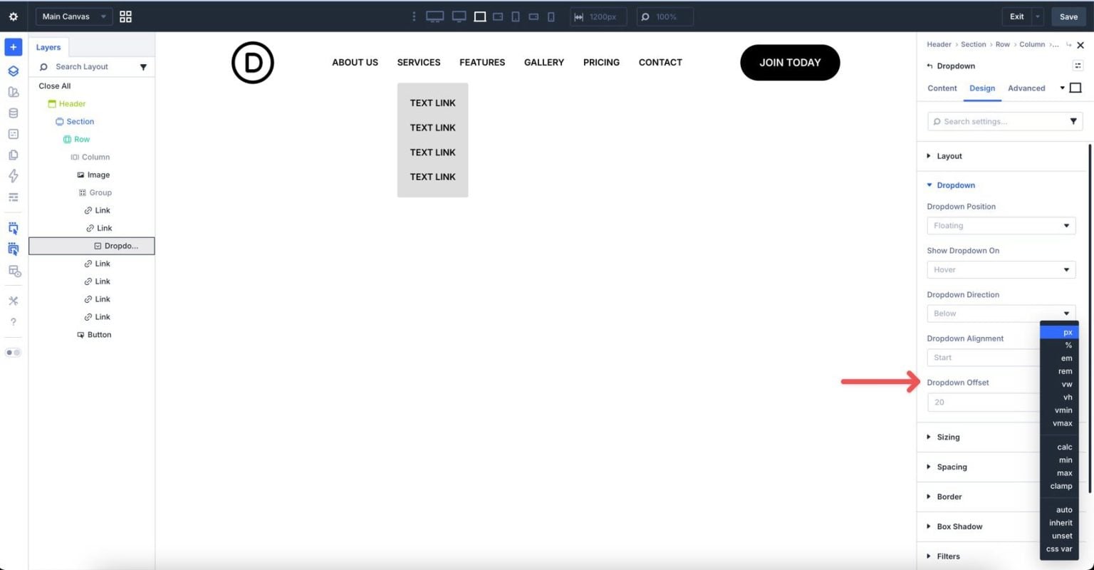This screenshot has height=570, width=1094.
Task: Open the Layers view from the left sidebar
Action: [13, 71]
